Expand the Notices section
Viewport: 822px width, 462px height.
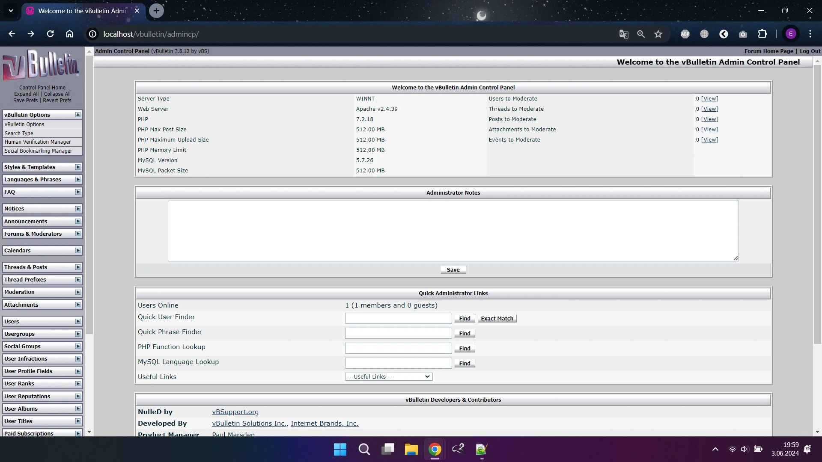(x=78, y=209)
